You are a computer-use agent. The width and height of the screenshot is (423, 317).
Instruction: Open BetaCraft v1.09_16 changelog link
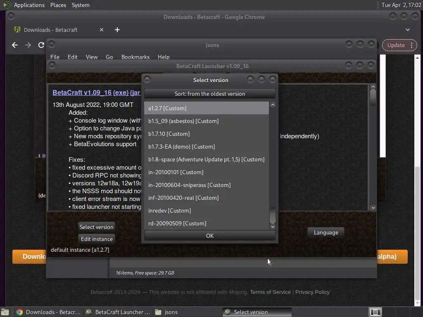[82, 92]
